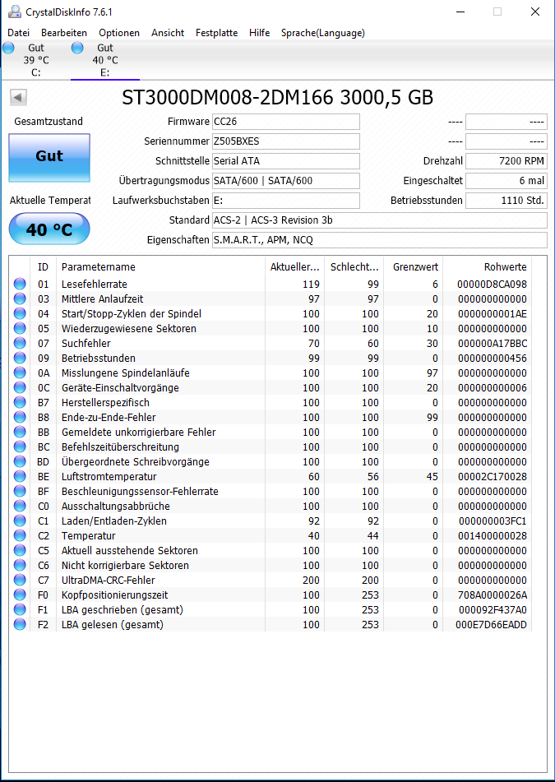Viewport: 555px width, 782px height.
Task: Click the Gut health status button
Action: tap(49, 157)
